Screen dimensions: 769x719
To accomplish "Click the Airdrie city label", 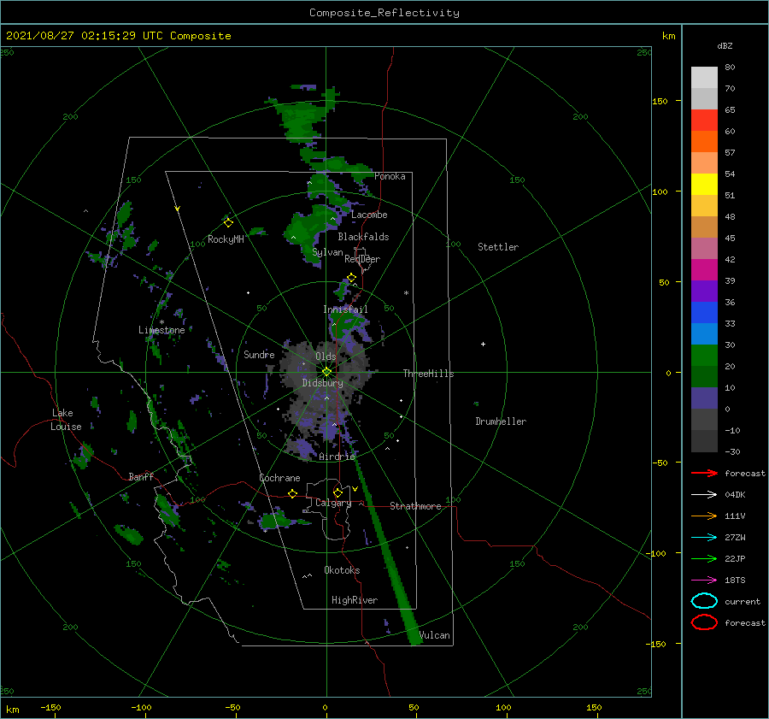I will click(337, 457).
